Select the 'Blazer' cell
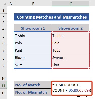The width and height of the screenshot is (95, 99). point(33,57)
